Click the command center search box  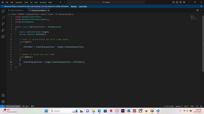click(106, 2)
